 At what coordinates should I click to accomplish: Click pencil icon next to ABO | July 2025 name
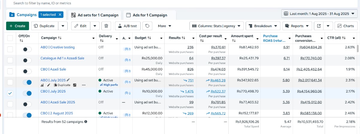(x=69, y=80)
